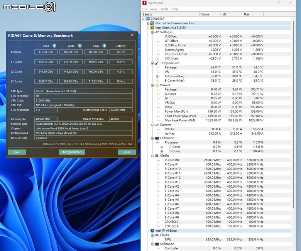
Task: Collapse the Processor utilization node
Action: pos(157,143)
